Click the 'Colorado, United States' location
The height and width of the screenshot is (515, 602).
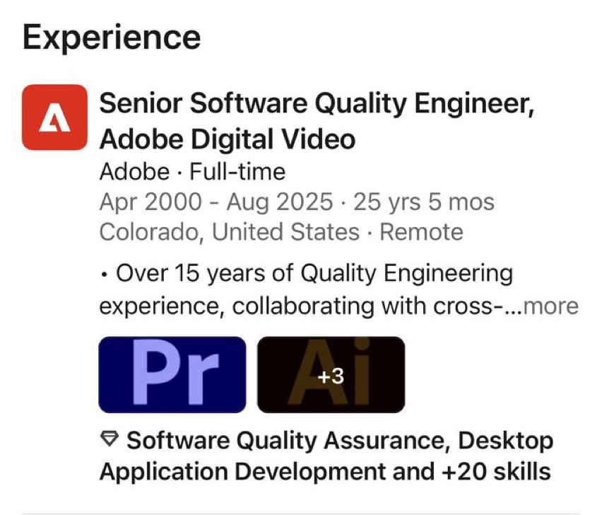tap(229, 232)
